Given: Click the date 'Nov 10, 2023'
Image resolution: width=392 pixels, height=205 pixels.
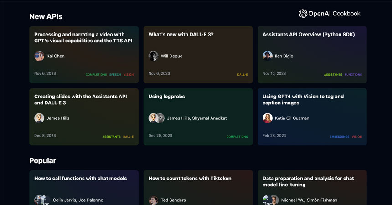Looking at the screenshot, I should point(274,73).
